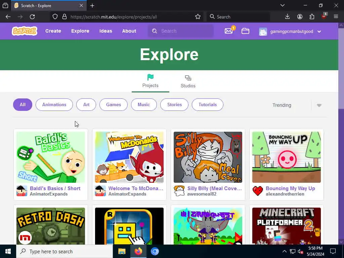Switch to the Studios tab
344x258 pixels.
point(188,81)
